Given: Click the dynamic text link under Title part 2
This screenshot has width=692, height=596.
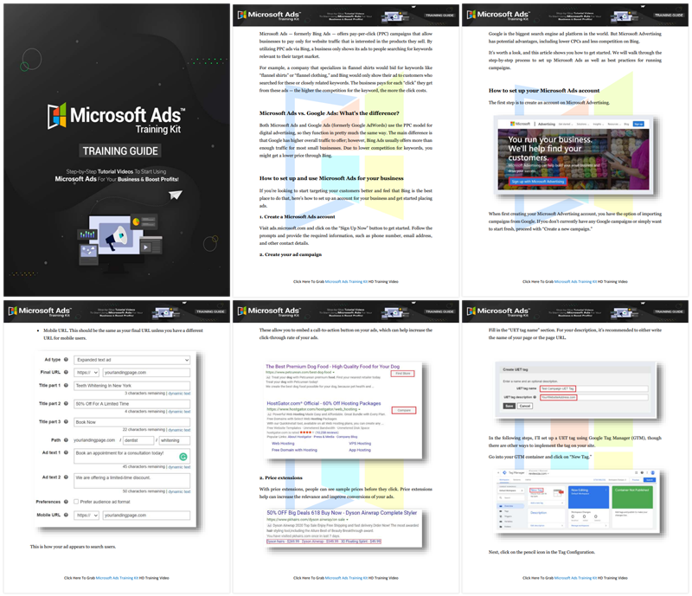Looking at the screenshot, I should [x=179, y=412].
